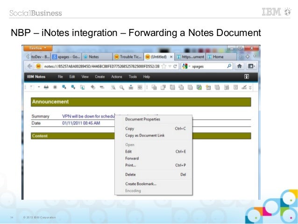Switch to the 'Trouble Tic...' tab
Viewport: 298px width, 224px height.
click(128, 57)
